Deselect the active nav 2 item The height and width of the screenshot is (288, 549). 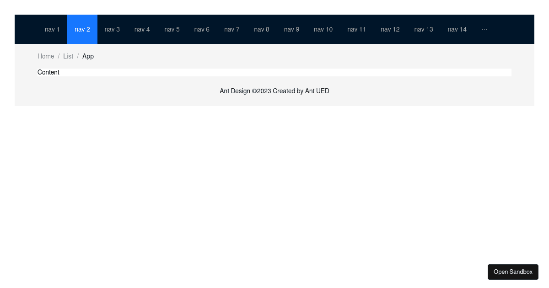click(82, 29)
